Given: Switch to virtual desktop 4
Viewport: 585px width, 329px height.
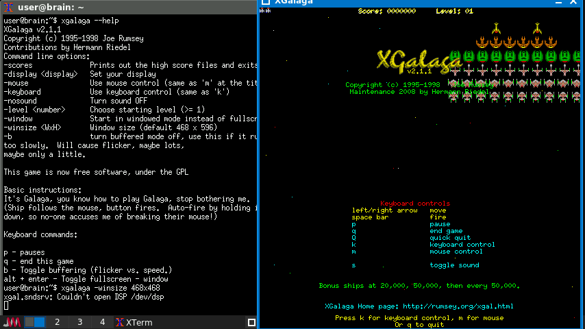Looking at the screenshot, I should 102,322.
